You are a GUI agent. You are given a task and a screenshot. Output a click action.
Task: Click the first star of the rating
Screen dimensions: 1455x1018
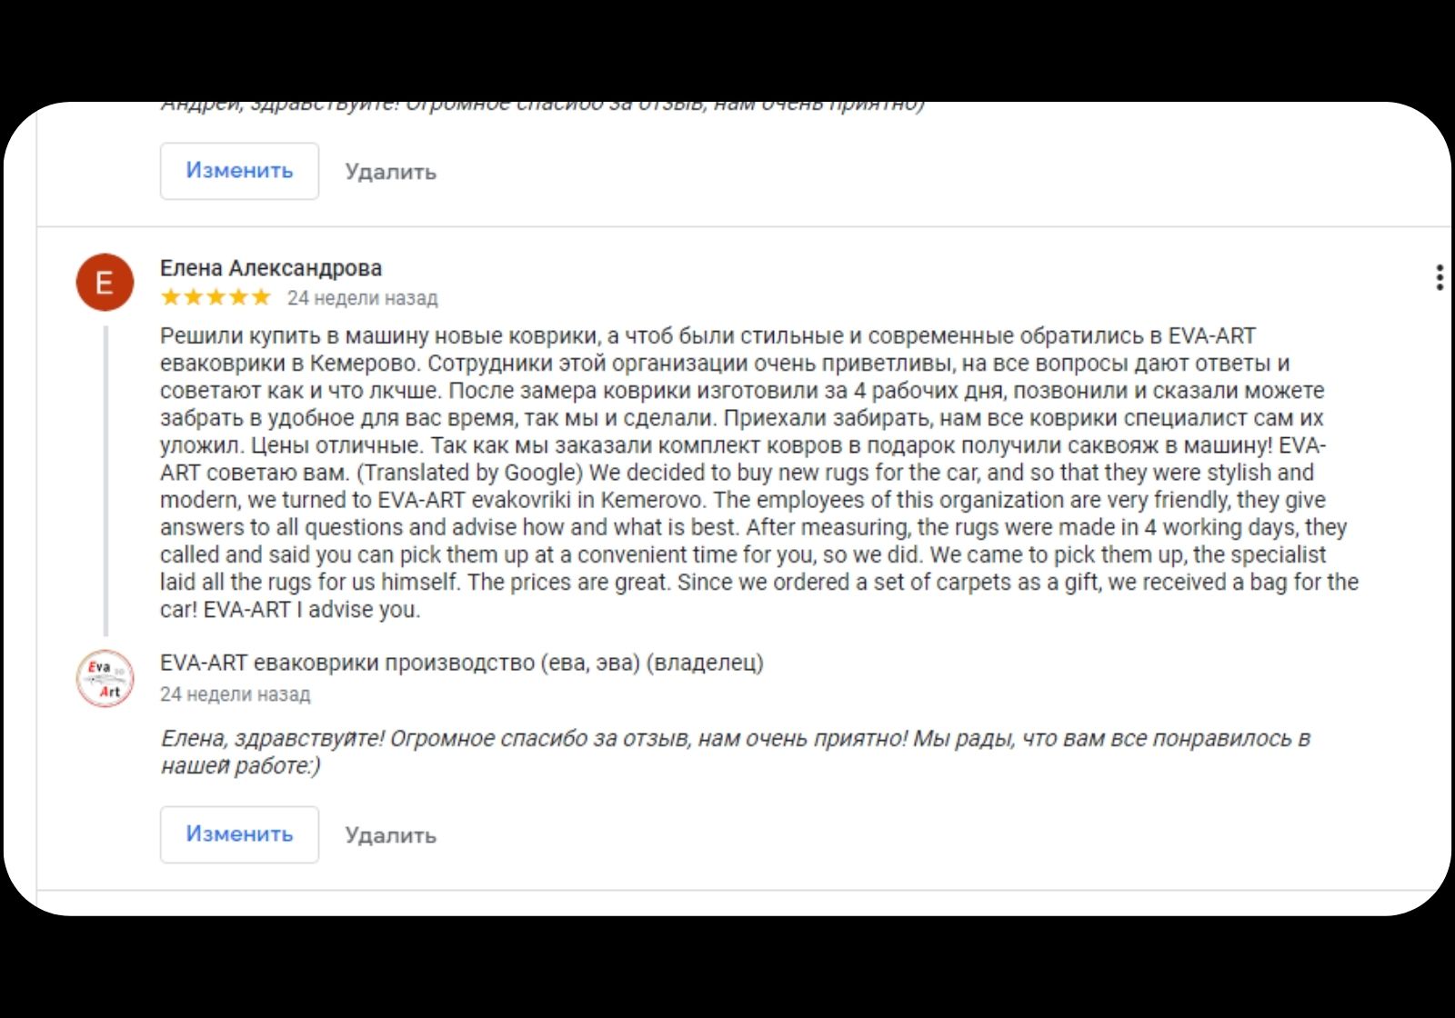pos(171,297)
